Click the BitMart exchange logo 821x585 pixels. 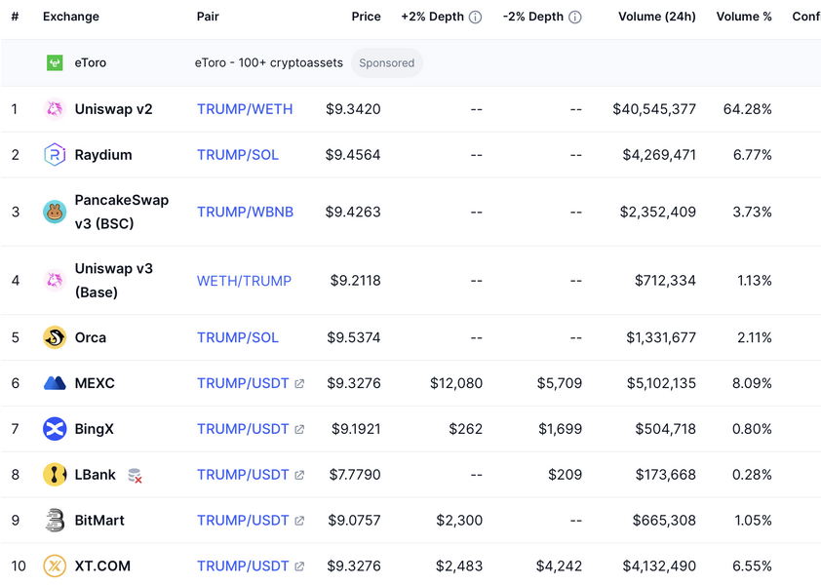55,521
